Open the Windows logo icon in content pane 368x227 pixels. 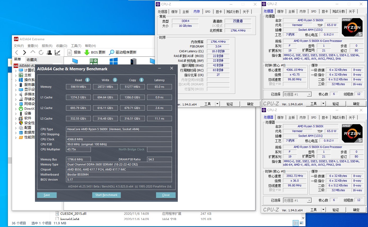click(x=114, y=62)
